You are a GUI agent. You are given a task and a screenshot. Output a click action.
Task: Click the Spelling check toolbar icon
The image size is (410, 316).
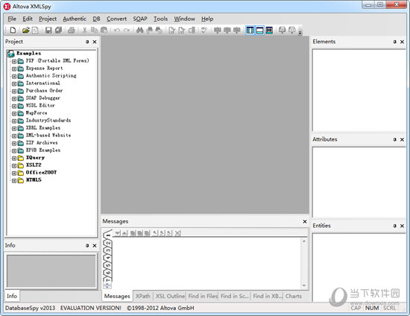pyautogui.click(x=204, y=31)
